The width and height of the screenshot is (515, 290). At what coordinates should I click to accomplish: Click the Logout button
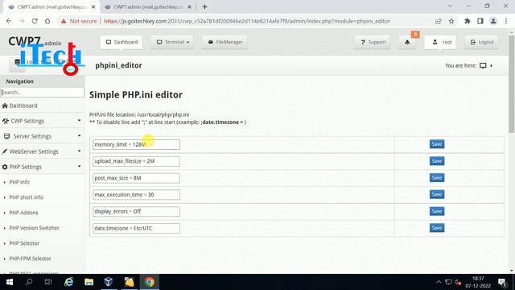tap(481, 42)
